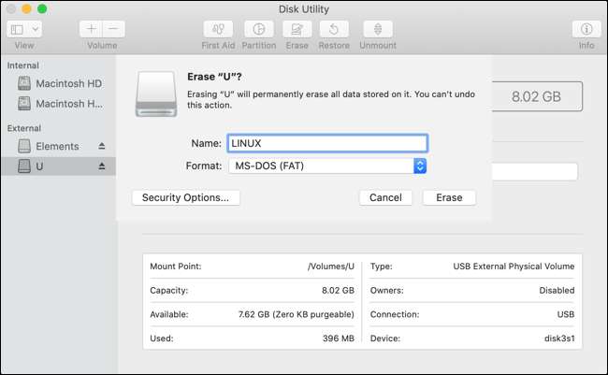Image resolution: width=608 pixels, height=375 pixels.
Task: Remove a volume with minus button
Action: coord(113,29)
